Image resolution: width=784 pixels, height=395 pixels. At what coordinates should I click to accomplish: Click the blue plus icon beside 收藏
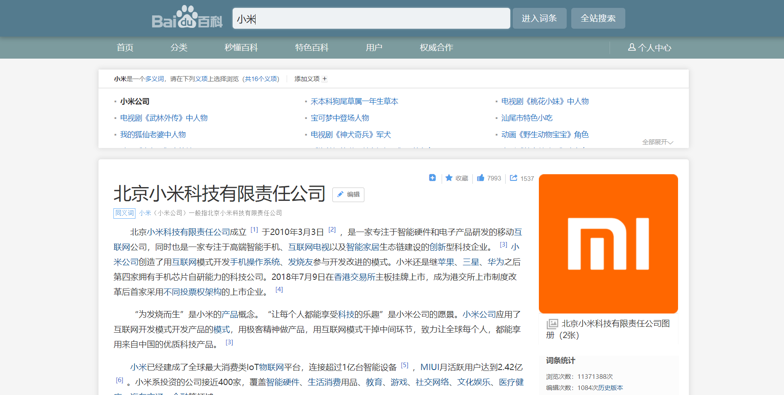(x=433, y=178)
